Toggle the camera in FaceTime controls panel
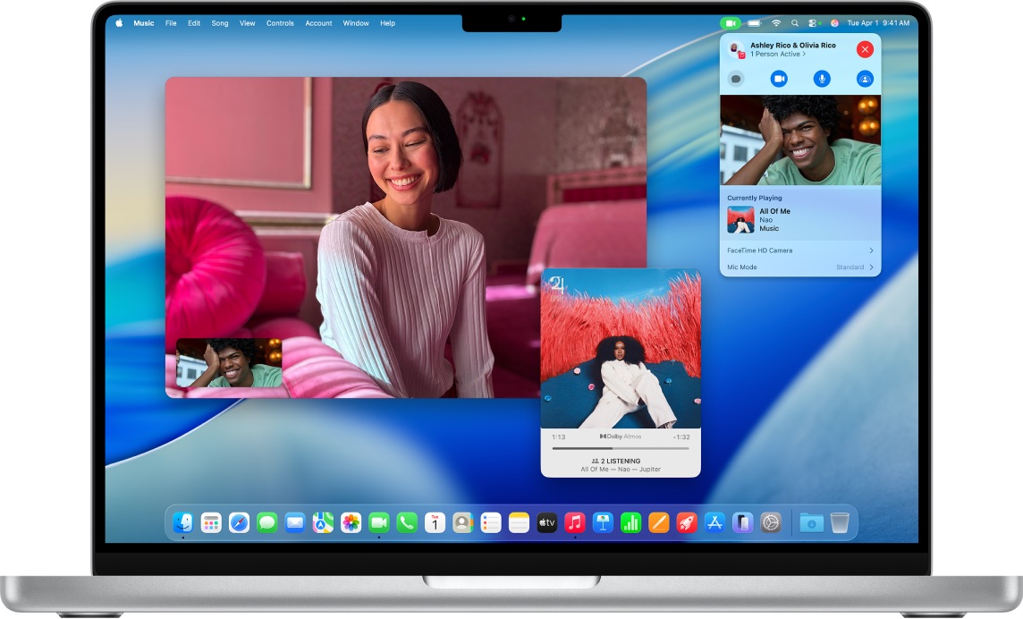This screenshot has height=619, width=1023. tap(779, 79)
